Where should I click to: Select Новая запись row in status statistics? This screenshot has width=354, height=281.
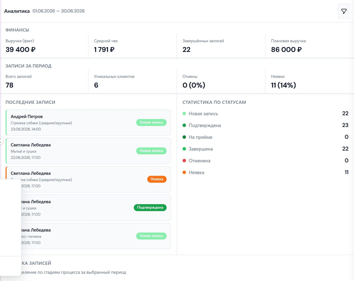[265, 114]
